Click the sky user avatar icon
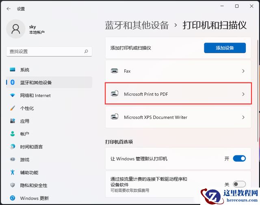The height and width of the screenshot is (205, 260). (x=16, y=29)
